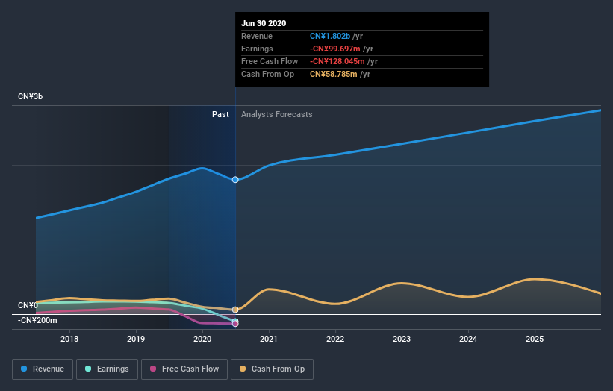Screen dimensions: 613x391
Task: Click the Analysts Forecasts label
Action: [x=277, y=114]
